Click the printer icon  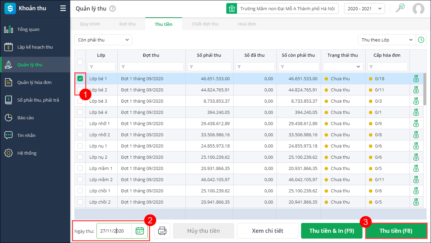[162, 231]
